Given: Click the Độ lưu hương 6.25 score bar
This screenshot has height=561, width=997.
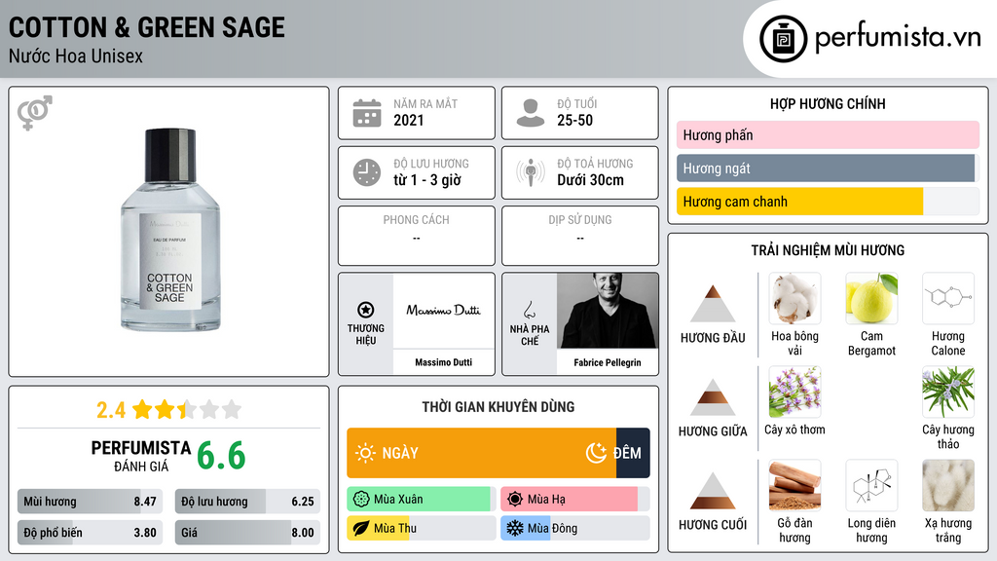Looking at the screenshot, I should [247, 502].
